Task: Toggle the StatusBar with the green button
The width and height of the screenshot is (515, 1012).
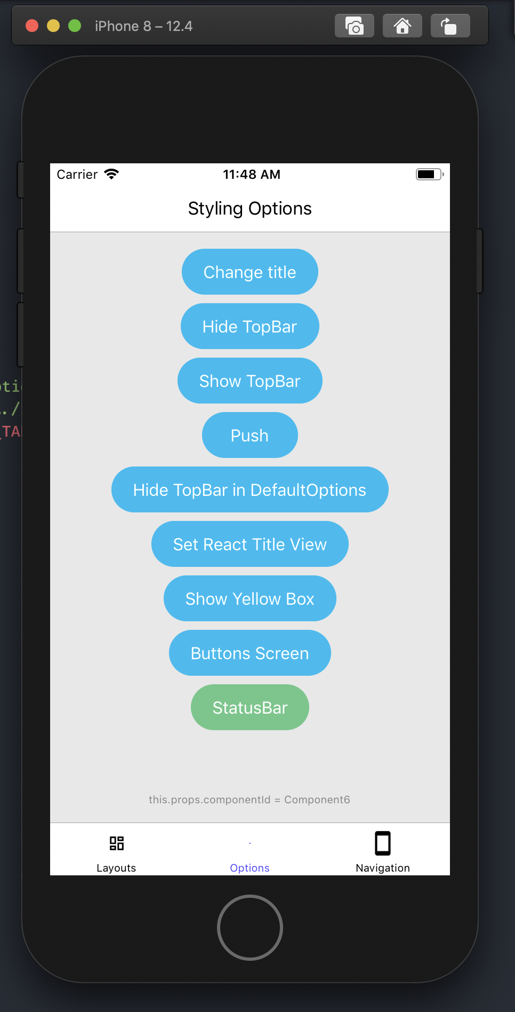Action: pyautogui.click(x=250, y=707)
